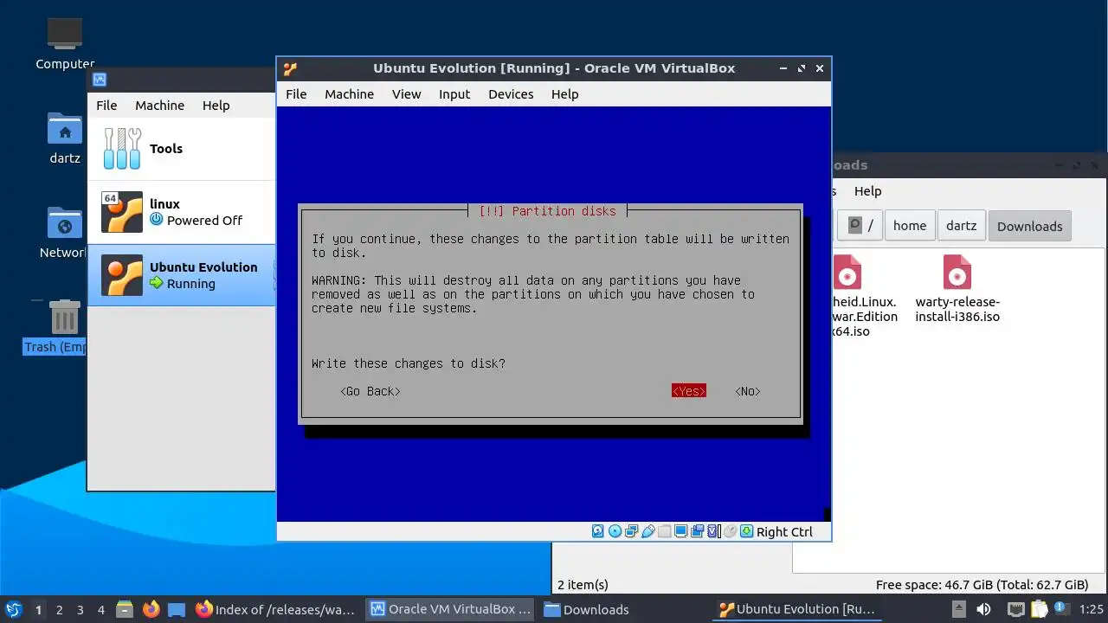This screenshot has width=1108, height=623.
Task: Select the Ubuntu Evolution VM entry
Action: [x=181, y=275]
